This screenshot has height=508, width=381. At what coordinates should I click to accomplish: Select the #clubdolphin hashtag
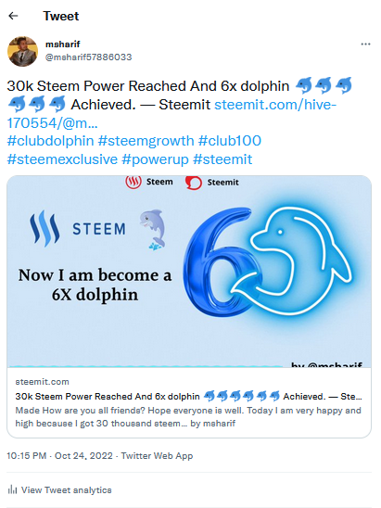coord(51,141)
